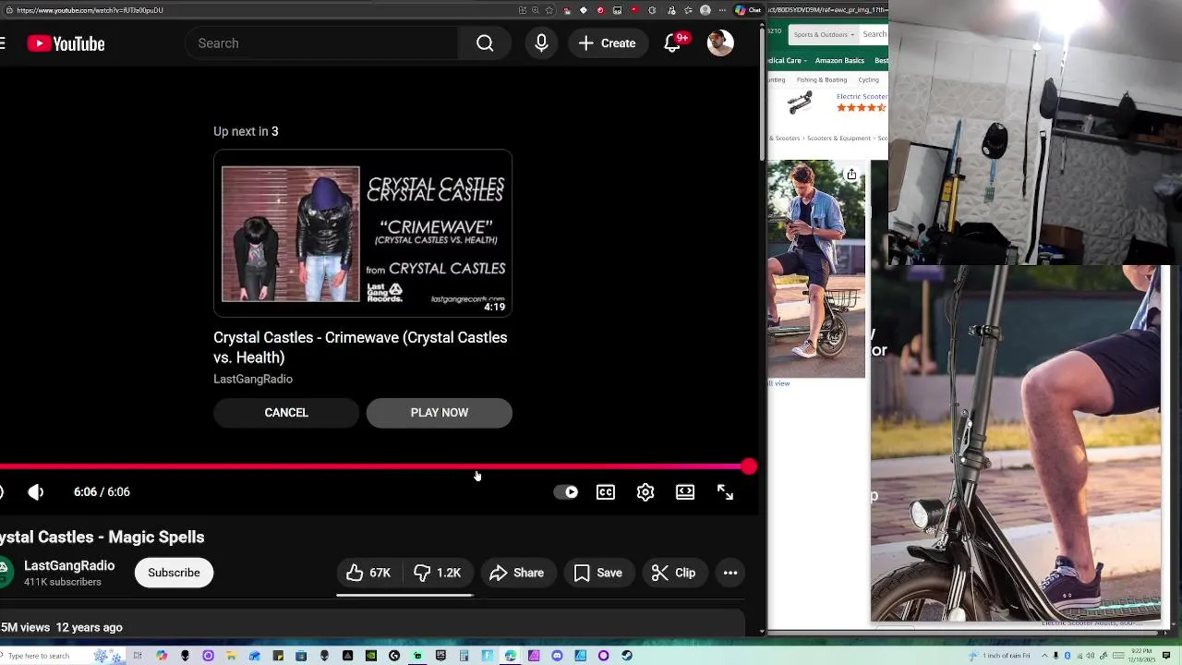Save the video to a playlist
Image resolution: width=1182 pixels, height=665 pixels.
[x=598, y=573]
